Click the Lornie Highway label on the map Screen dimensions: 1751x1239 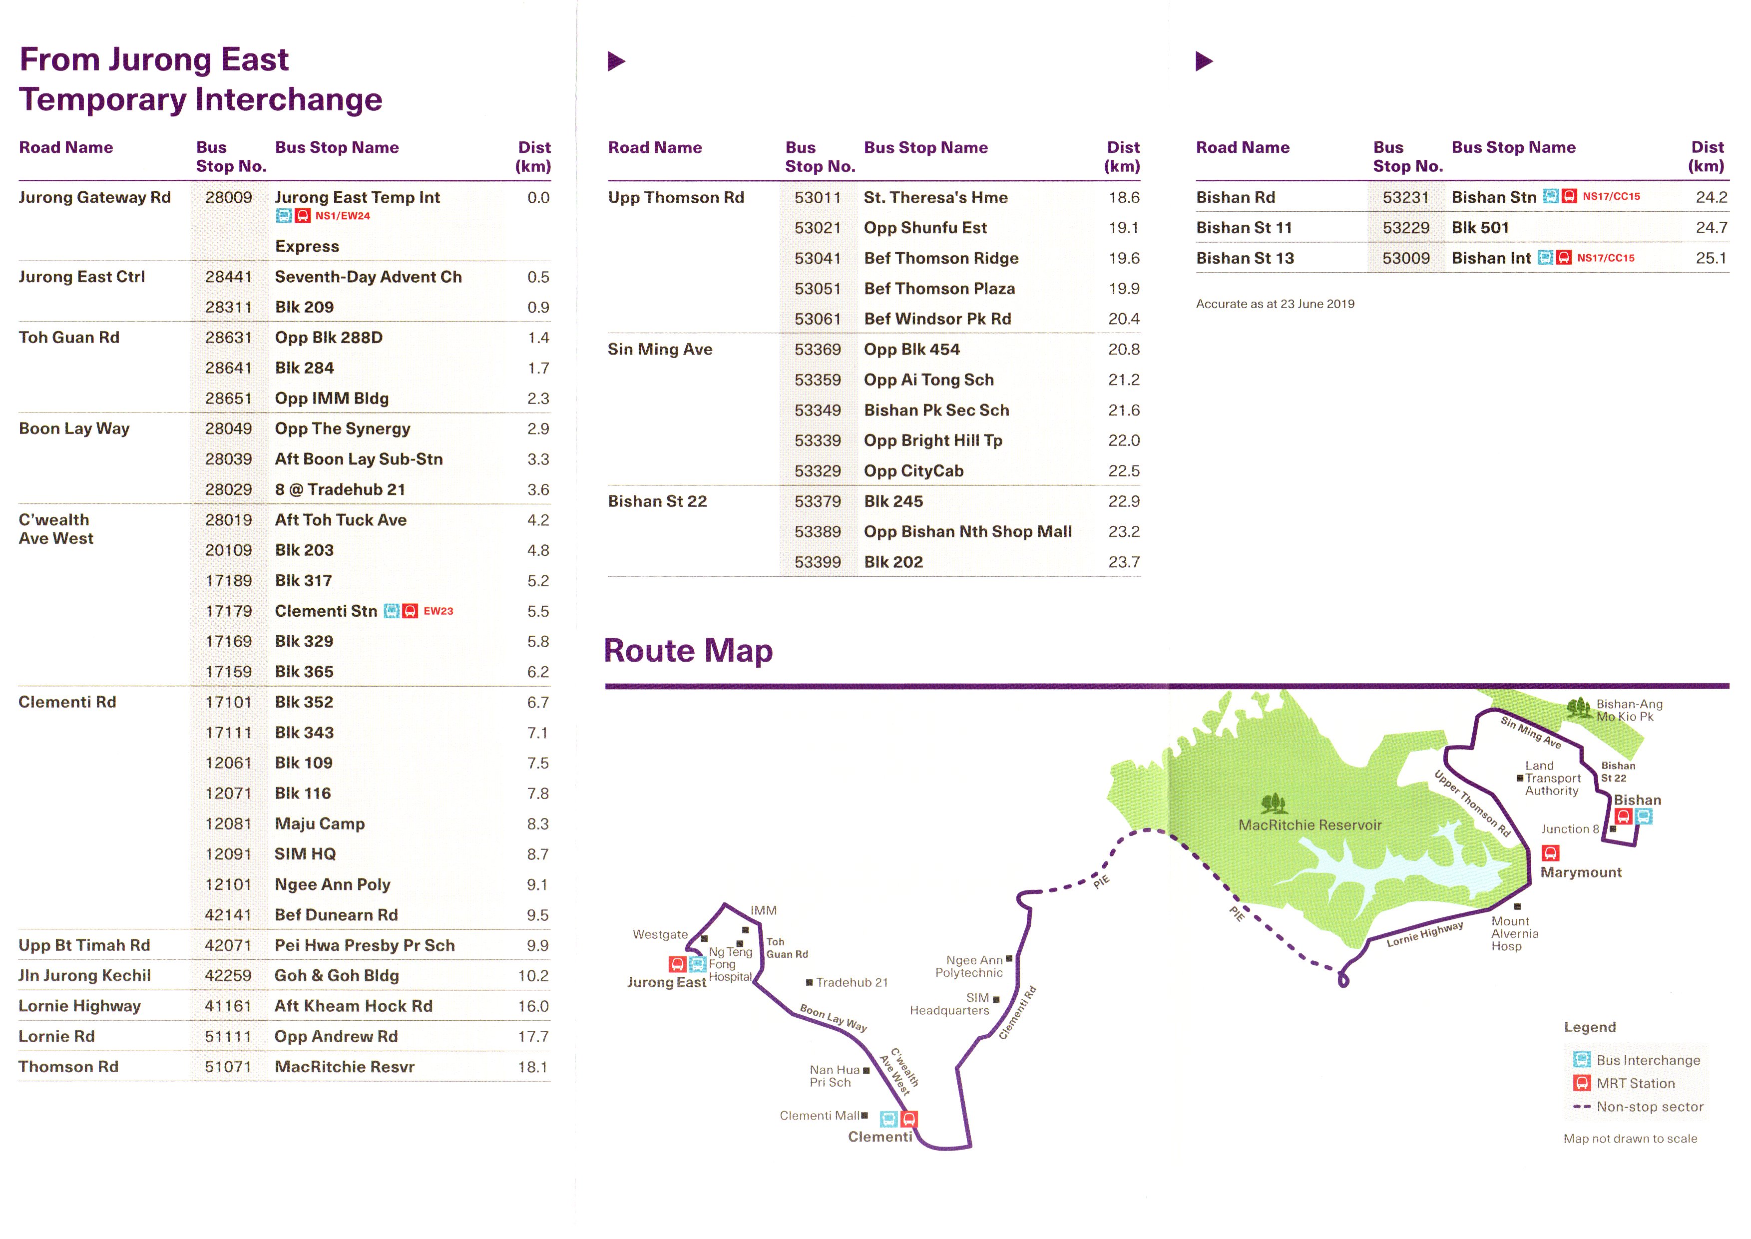pyautogui.click(x=1424, y=933)
